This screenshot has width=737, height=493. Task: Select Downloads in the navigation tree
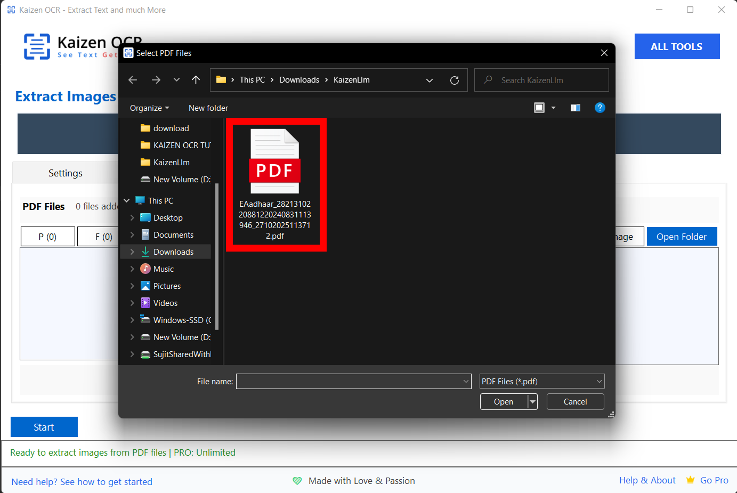[173, 252]
